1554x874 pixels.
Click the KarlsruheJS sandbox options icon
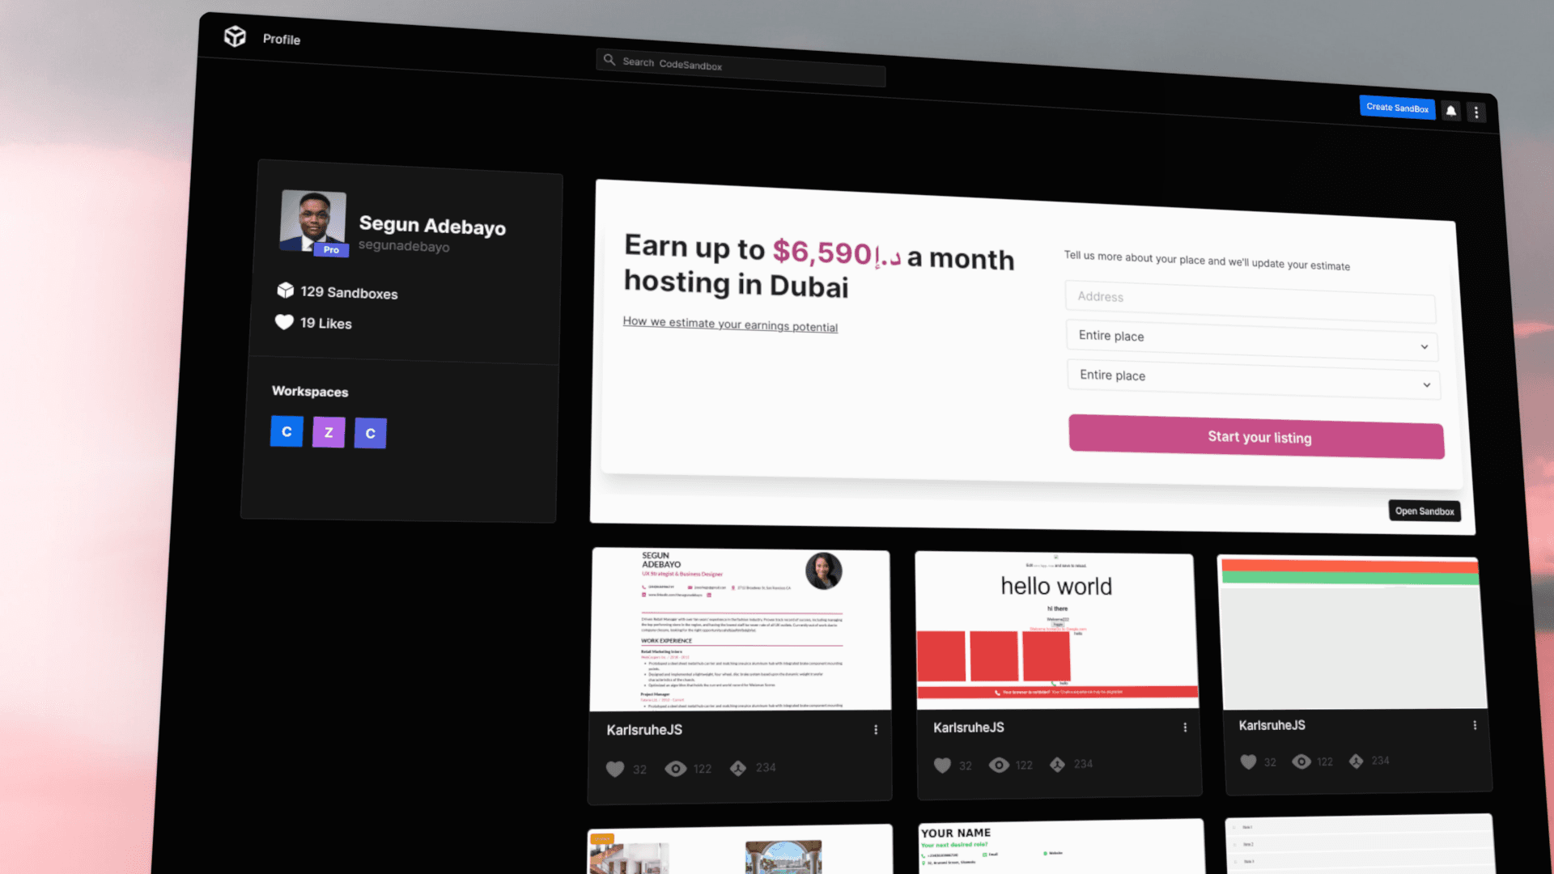[877, 730]
